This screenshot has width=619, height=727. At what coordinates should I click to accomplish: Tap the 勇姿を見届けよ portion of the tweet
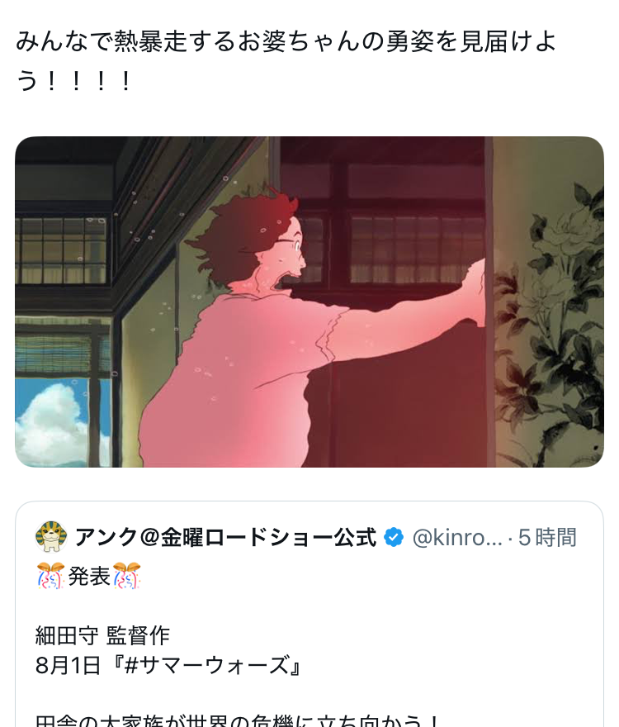470,42
